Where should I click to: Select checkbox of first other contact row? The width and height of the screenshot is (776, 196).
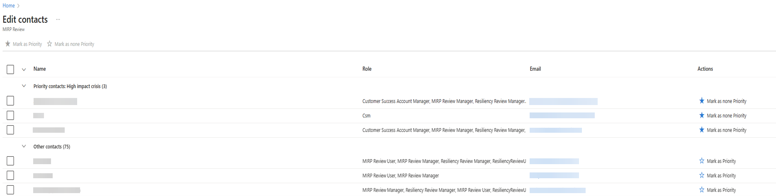tap(10, 161)
